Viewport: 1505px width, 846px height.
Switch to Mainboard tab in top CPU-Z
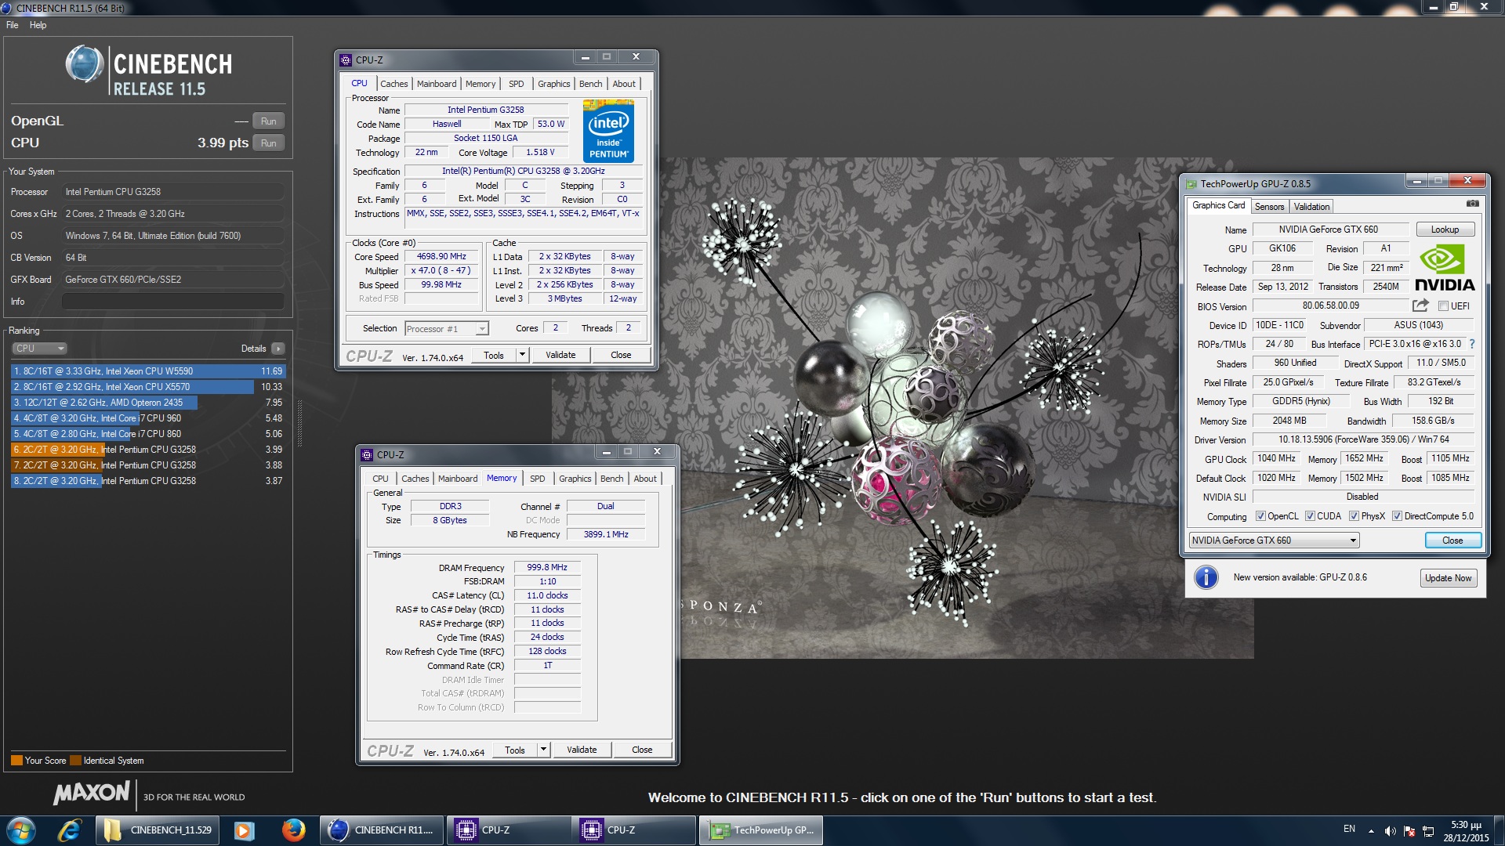coord(437,84)
